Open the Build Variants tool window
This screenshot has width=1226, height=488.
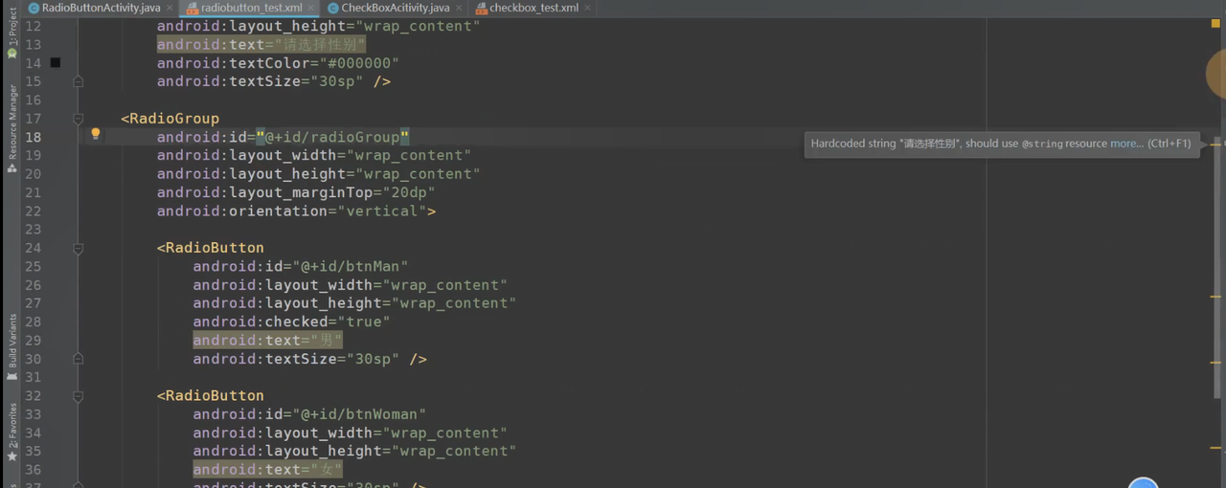coord(12,349)
